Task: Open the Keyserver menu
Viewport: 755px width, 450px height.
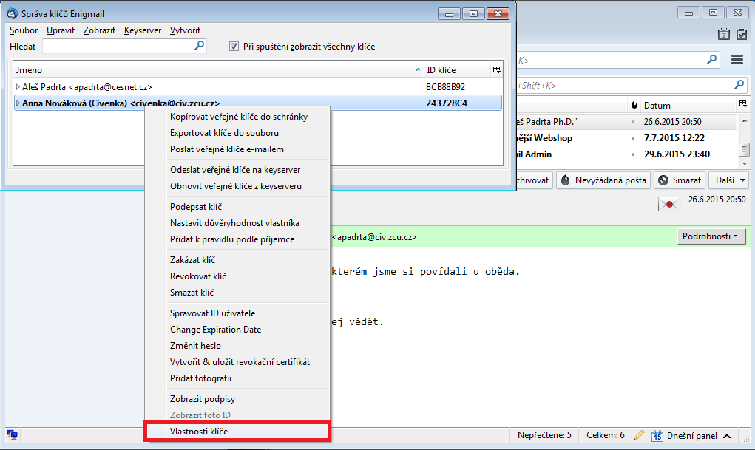Action: 143,30
